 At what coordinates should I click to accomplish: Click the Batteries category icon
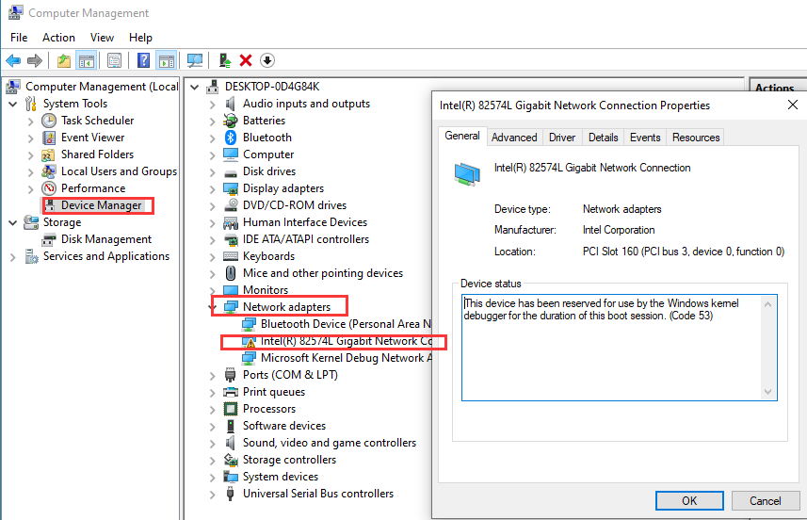pos(230,121)
